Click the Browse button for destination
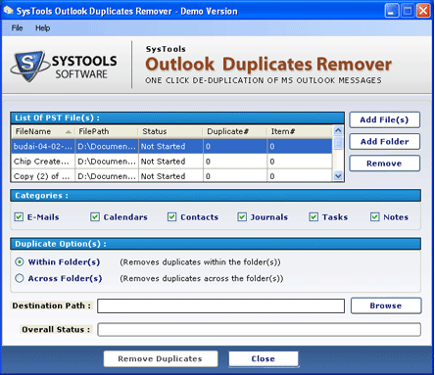 (386, 305)
